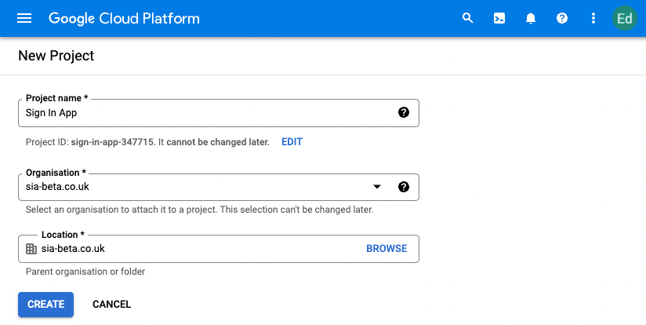Image resolution: width=646 pixels, height=325 pixels.
Task: Click the project ID sign-in-app-347715 text
Action: coord(113,142)
